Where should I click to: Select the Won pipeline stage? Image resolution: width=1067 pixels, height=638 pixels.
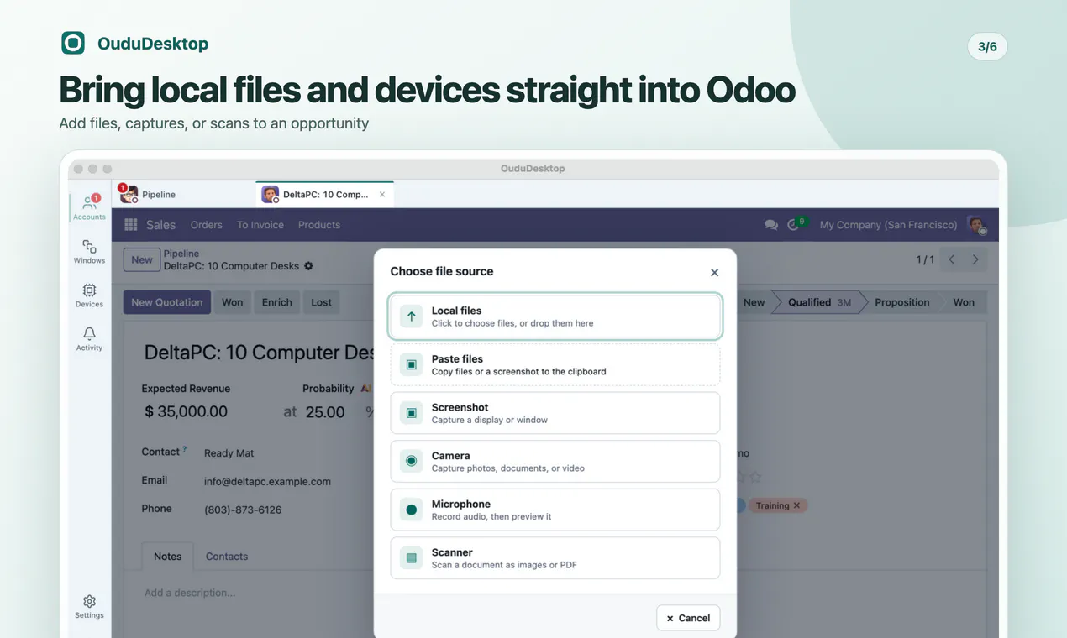pyautogui.click(x=964, y=302)
